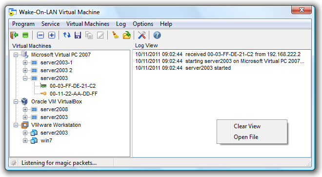This screenshot has width=322, height=177.
Task: Collapse the server2003 node under Virtual PC
Action: (25, 78)
